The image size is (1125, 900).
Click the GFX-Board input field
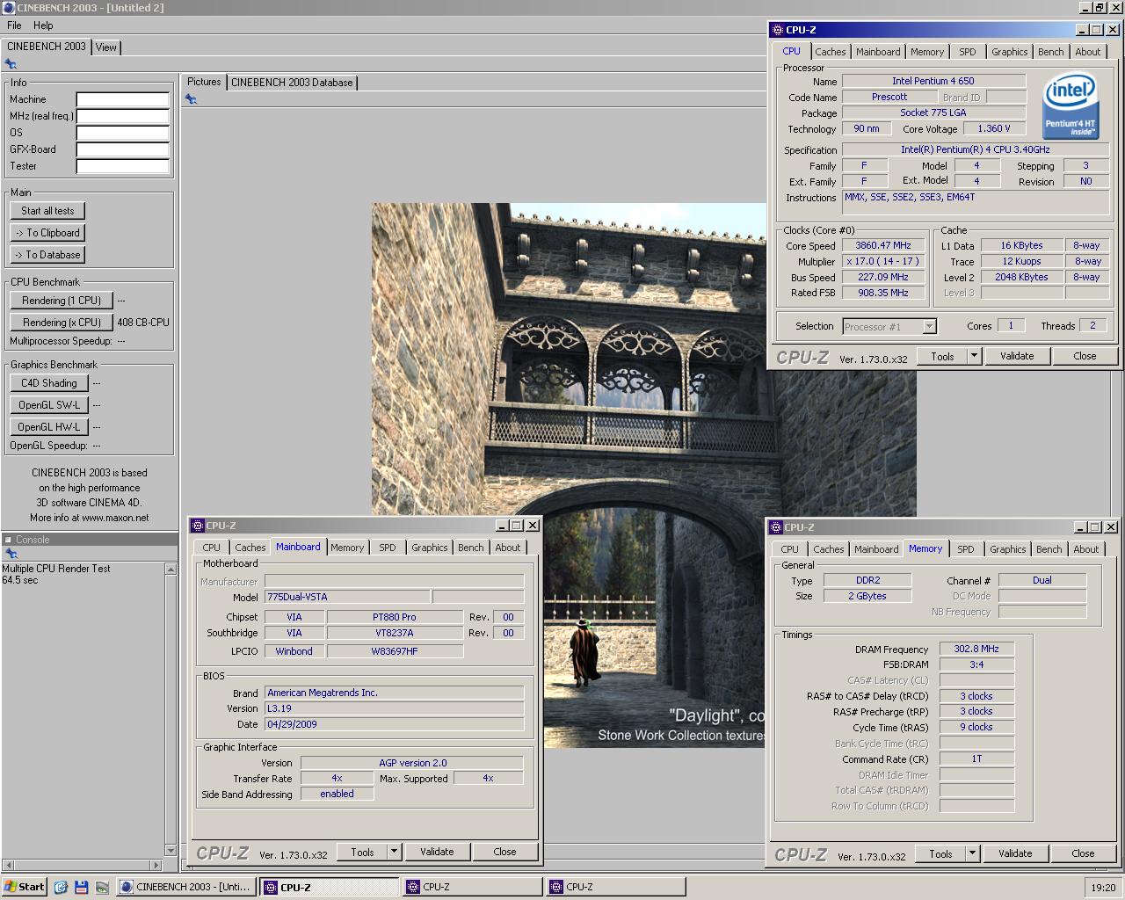[122, 149]
